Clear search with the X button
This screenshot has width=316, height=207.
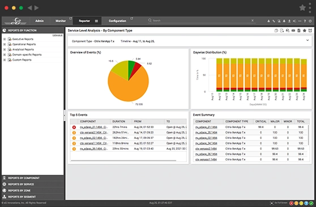coord(253,20)
